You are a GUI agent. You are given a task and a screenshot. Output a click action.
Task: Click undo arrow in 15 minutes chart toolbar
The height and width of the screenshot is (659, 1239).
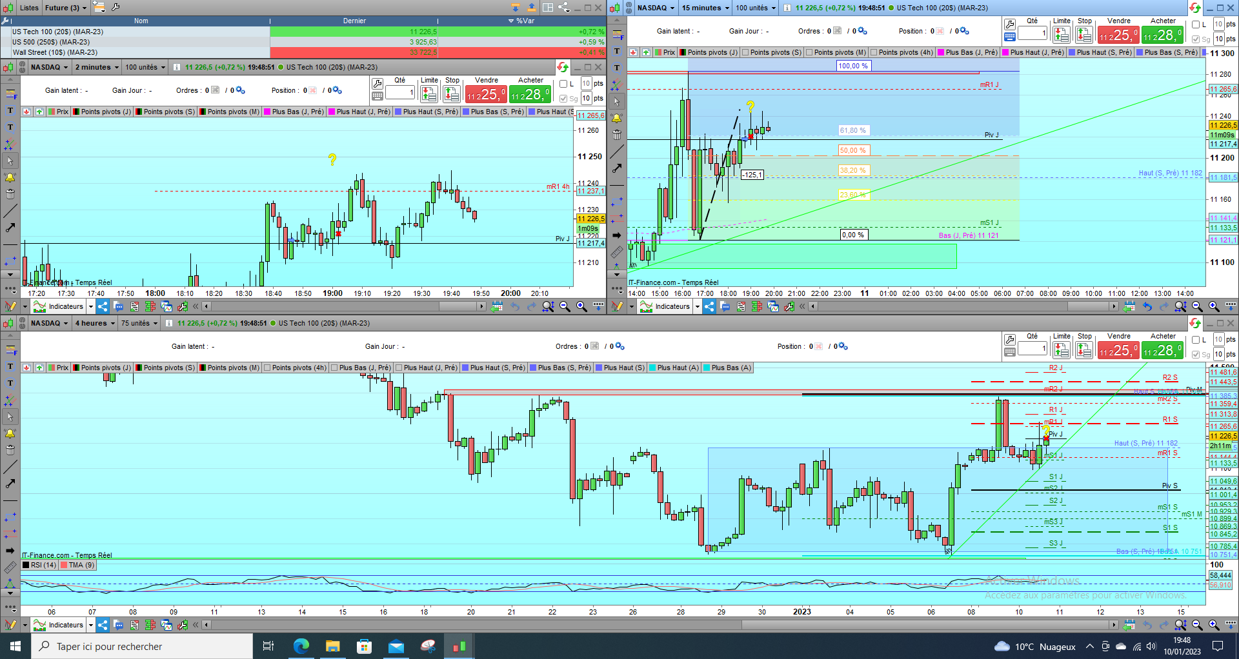click(x=1147, y=306)
